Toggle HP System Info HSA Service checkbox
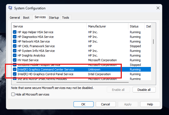This screenshot has width=169, height=115. pos(15,51)
